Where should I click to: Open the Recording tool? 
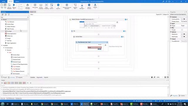pos(35,6)
